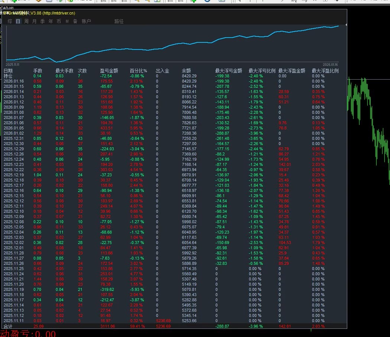Switch to the 月 monthly tab

pos(35,21)
